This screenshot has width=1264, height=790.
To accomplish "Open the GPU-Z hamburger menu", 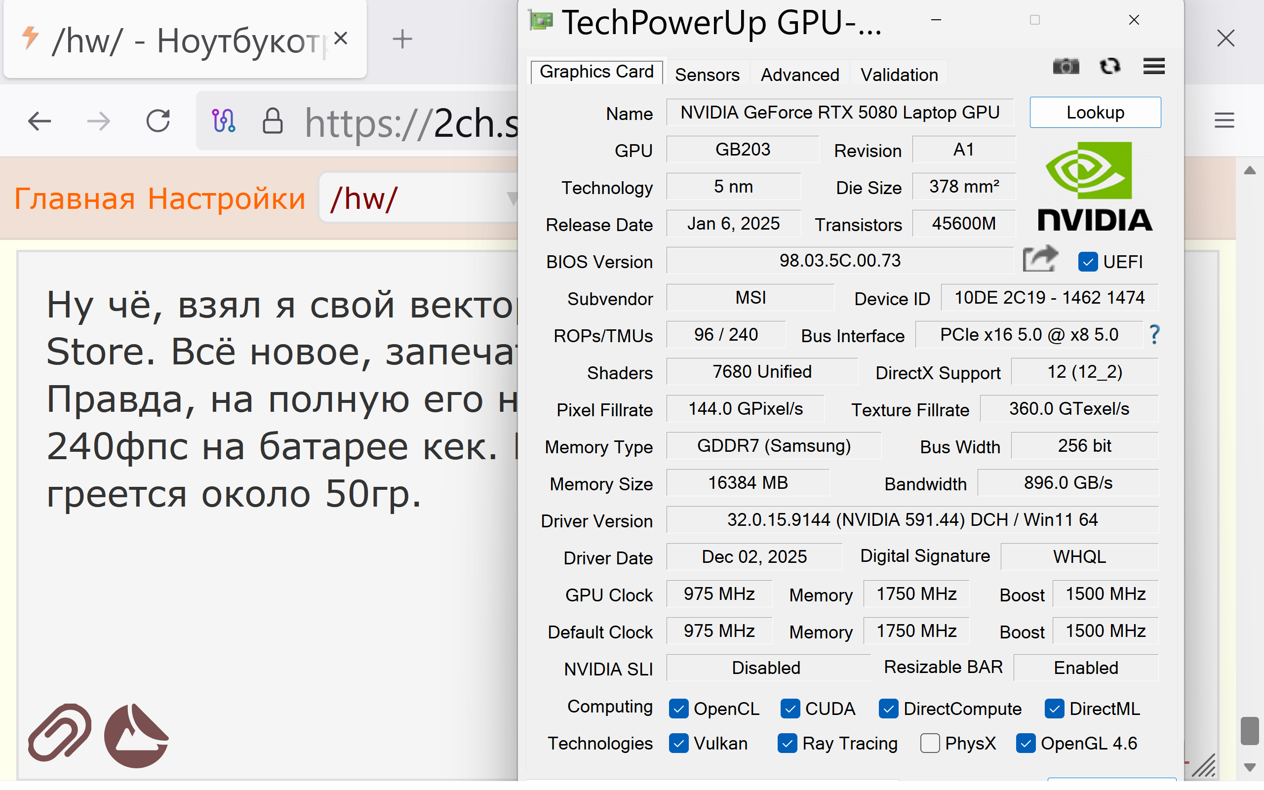I will tap(1154, 67).
